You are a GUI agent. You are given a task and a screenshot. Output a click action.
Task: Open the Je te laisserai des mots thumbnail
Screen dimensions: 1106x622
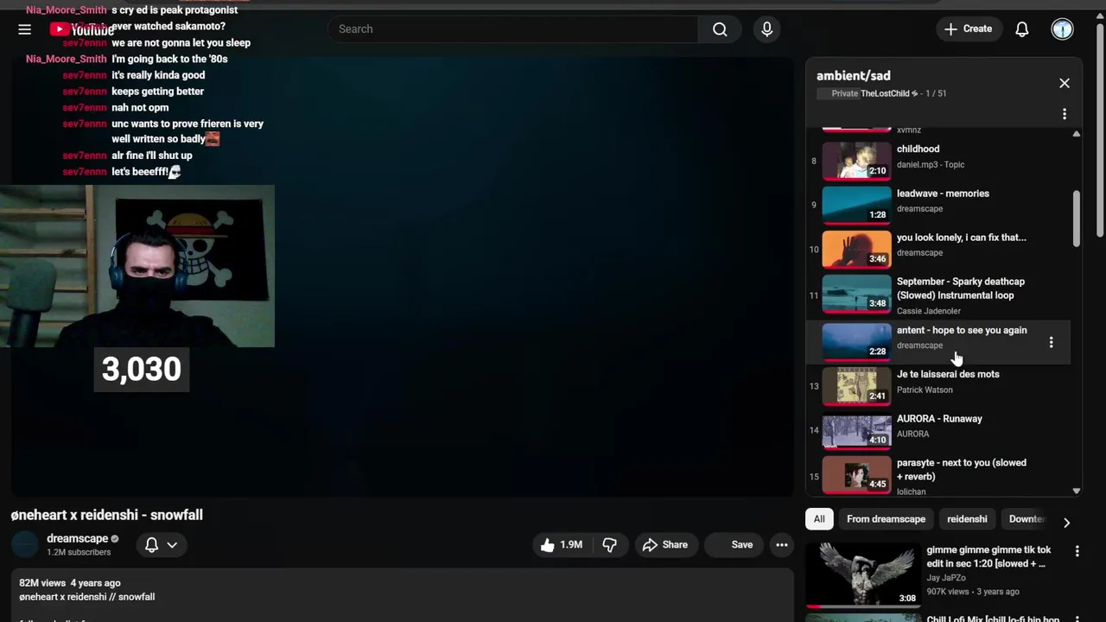(x=856, y=385)
